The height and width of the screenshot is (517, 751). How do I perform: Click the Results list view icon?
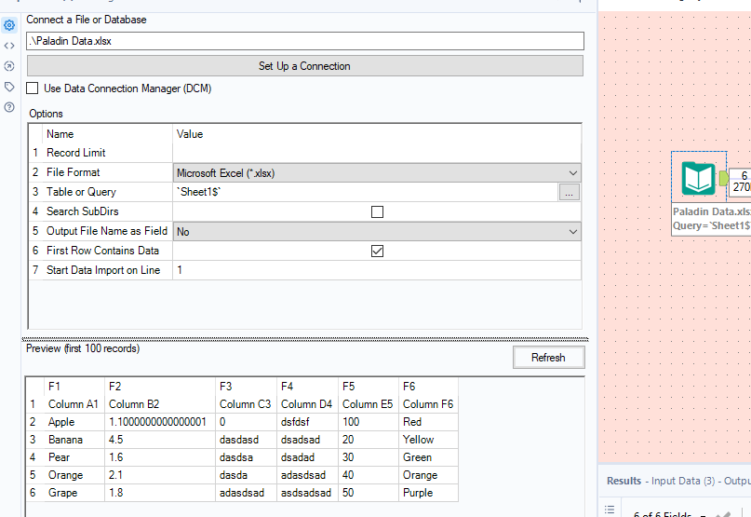[x=610, y=509]
